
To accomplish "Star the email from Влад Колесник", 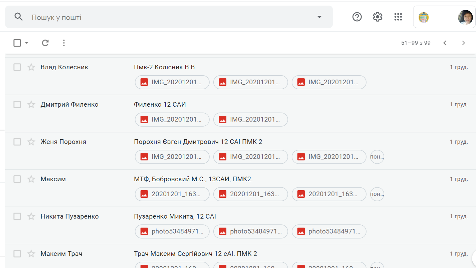I will 31,67.
